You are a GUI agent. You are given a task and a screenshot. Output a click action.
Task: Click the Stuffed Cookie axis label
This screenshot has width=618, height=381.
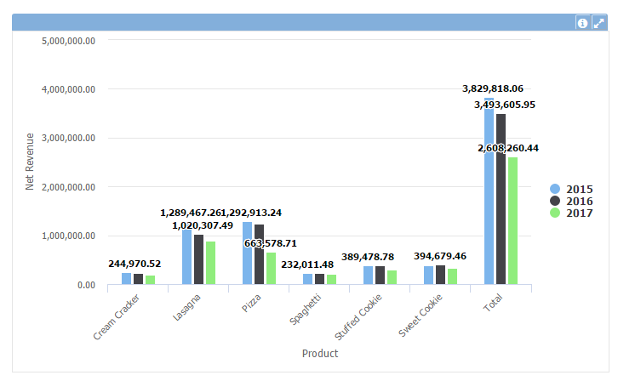tap(358, 316)
